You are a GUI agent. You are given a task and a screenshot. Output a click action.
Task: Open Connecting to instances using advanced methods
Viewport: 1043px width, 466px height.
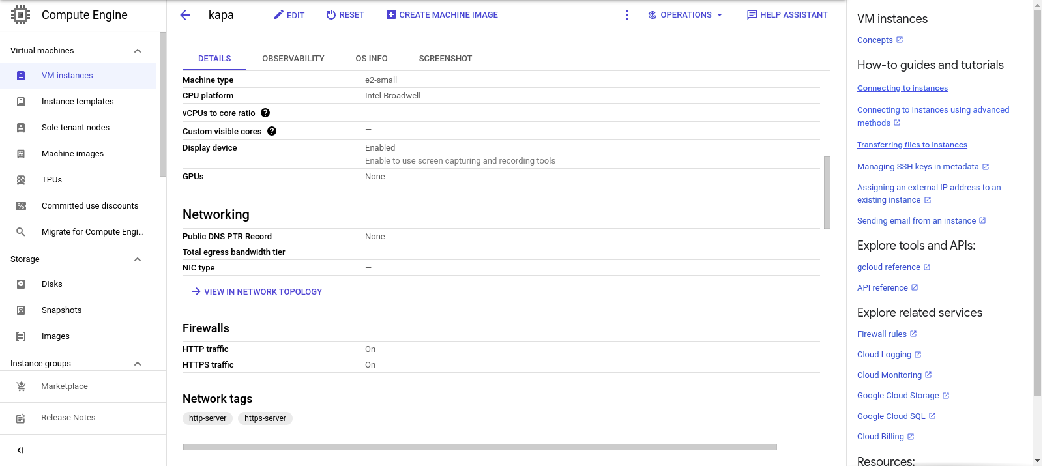pyautogui.click(x=933, y=117)
